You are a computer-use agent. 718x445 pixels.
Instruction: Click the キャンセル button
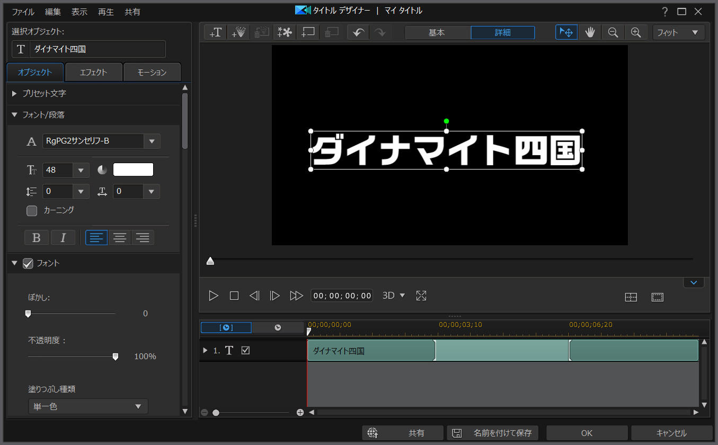click(671, 433)
